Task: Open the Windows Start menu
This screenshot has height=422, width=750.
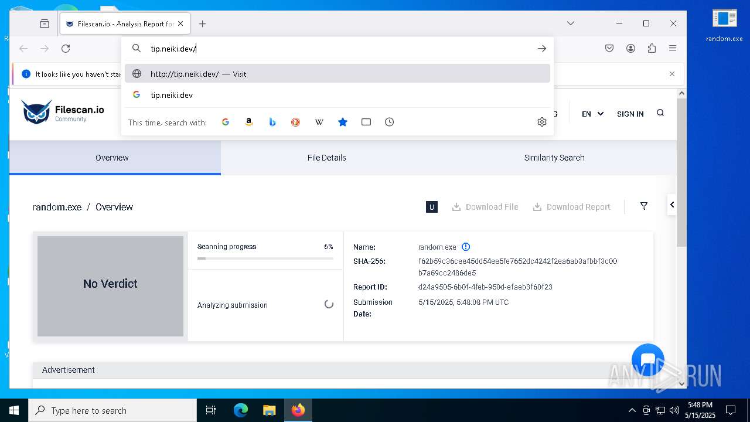Action: pos(14,410)
